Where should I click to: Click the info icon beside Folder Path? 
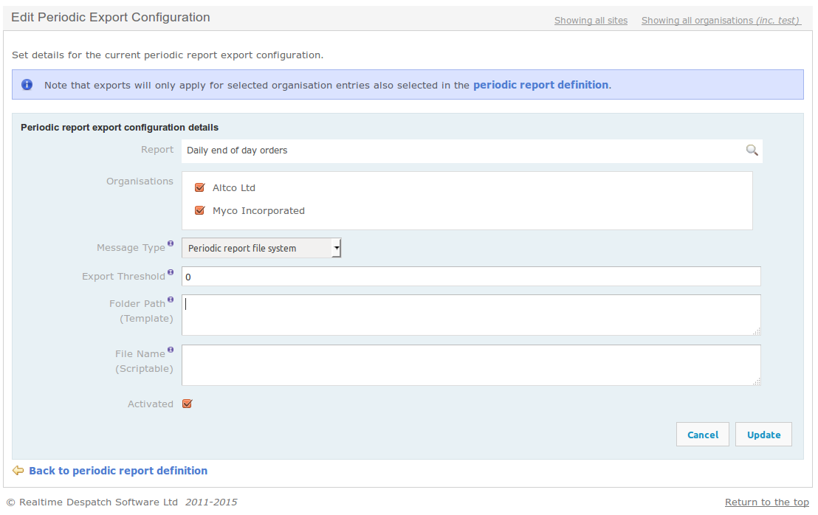pos(171,299)
